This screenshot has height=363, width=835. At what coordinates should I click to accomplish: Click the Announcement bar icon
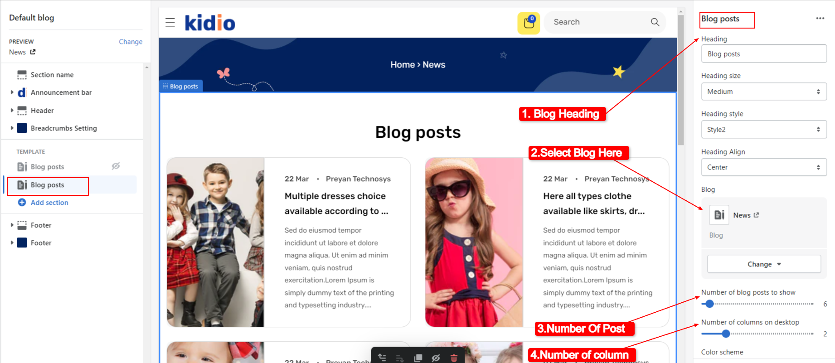22,92
